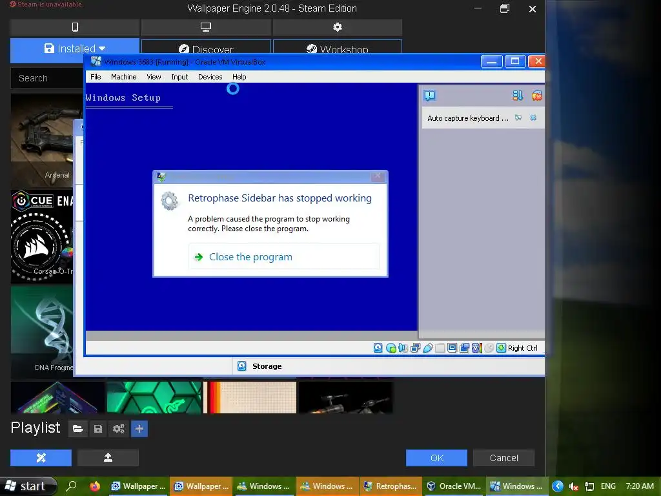This screenshot has height=496, width=661.
Task: Focus the Wallpaper Engine Search field
Action: (x=46, y=78)
